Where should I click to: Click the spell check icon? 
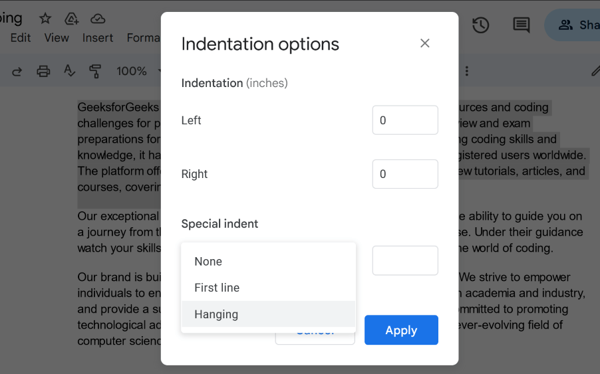69,71
